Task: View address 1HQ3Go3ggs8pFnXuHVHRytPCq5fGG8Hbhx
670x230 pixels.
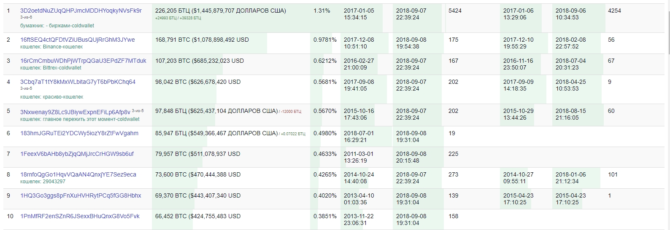Action: coord(81,195)
